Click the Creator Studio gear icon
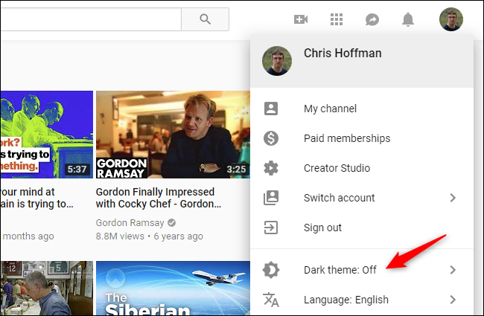This screenshot has width=484, height=316. click(x=271, y=168)
